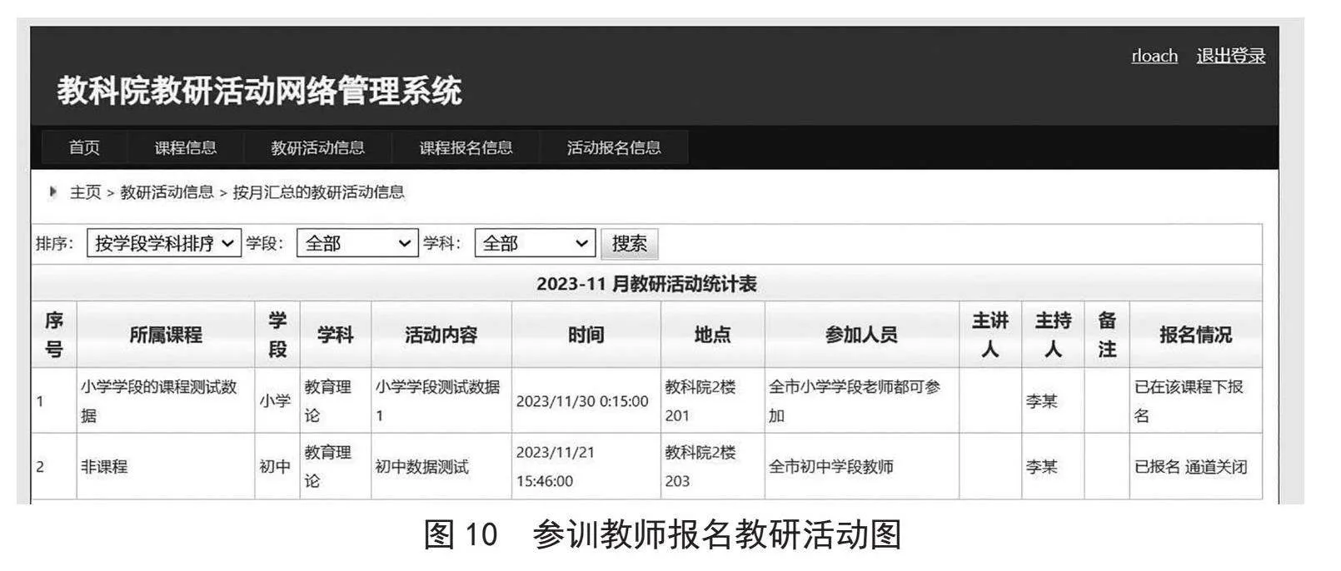Click the 学段 column header

(x=277, y=335)
